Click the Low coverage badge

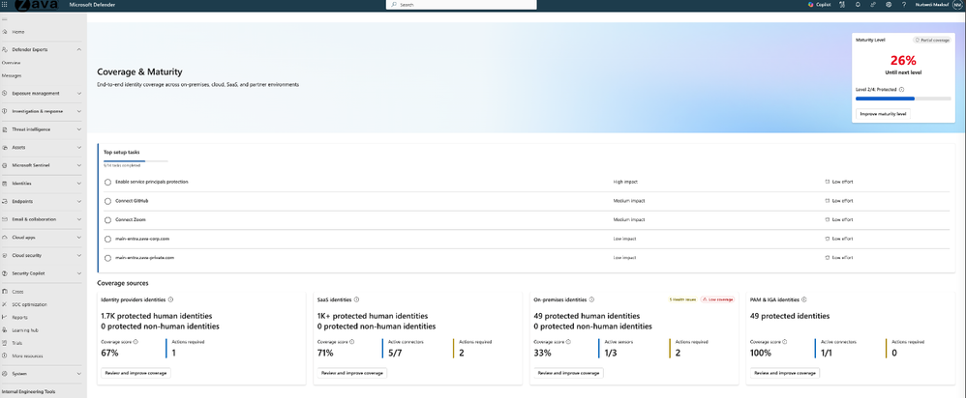tap(717, 299)
